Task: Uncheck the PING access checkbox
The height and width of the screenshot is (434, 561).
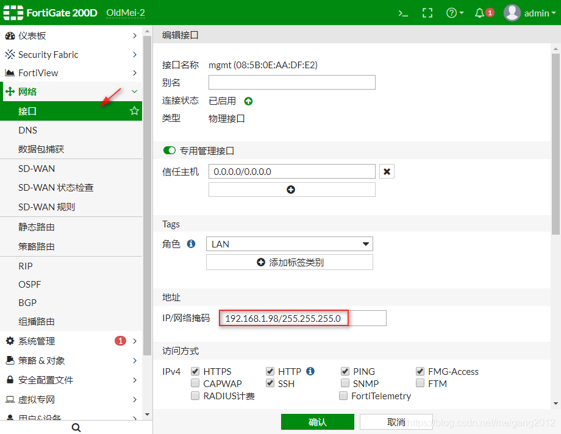Action: pyautogui.click(x=345, y=371)
